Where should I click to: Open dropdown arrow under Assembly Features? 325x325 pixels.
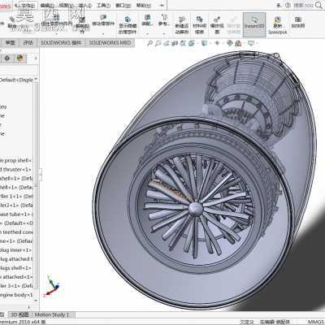(147, 34)
